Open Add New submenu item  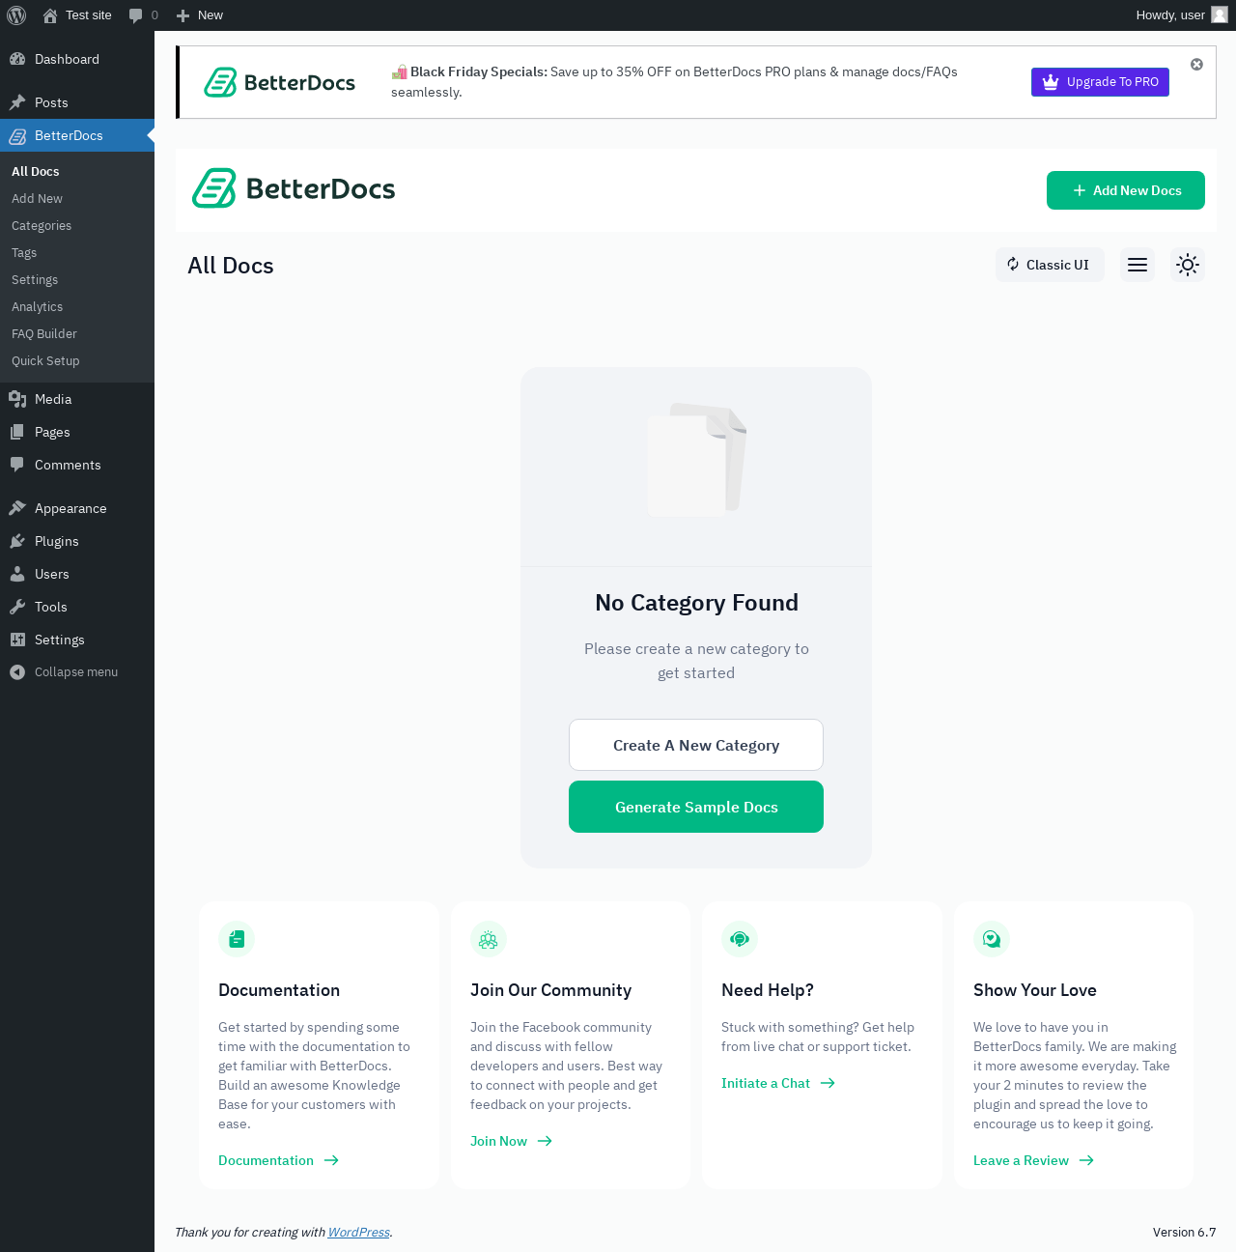[x=37, y=198]
